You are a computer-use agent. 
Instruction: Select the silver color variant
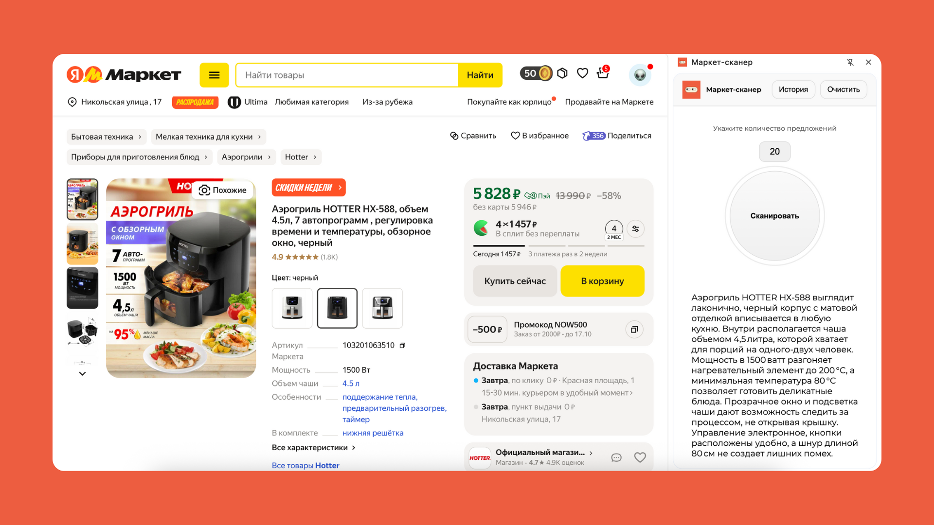point(382,308)
